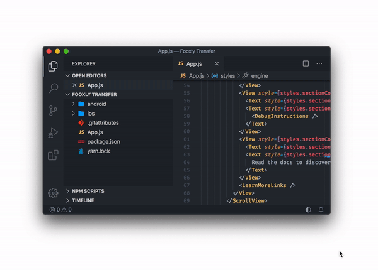Expand the Timeline section

[67, 200]
